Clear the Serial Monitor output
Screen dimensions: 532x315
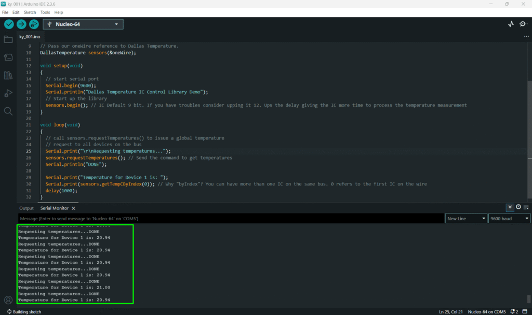coord(526,207)
